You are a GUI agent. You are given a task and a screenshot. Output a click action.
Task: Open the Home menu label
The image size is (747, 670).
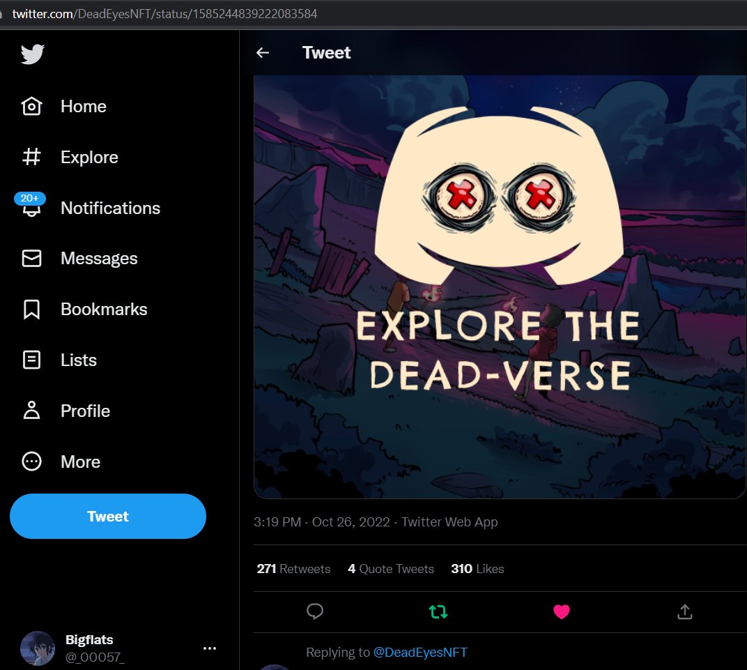pos(84,106)
